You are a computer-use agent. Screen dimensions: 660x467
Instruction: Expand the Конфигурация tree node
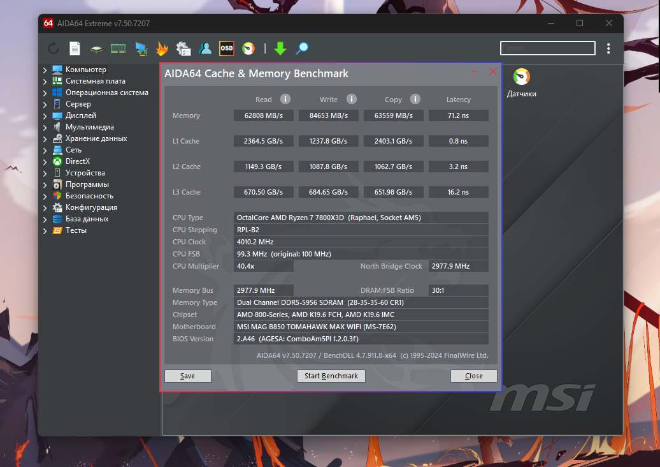click(45, 208)
